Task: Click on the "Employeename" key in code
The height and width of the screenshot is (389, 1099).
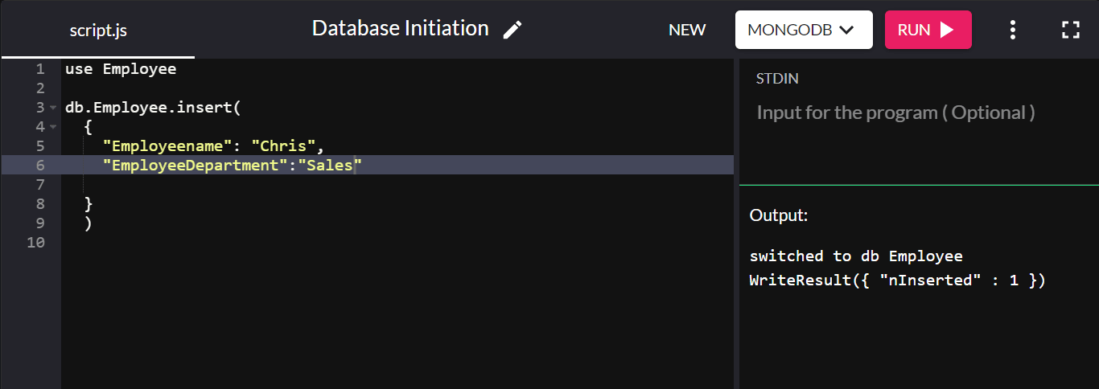Action: click(167, 146)
